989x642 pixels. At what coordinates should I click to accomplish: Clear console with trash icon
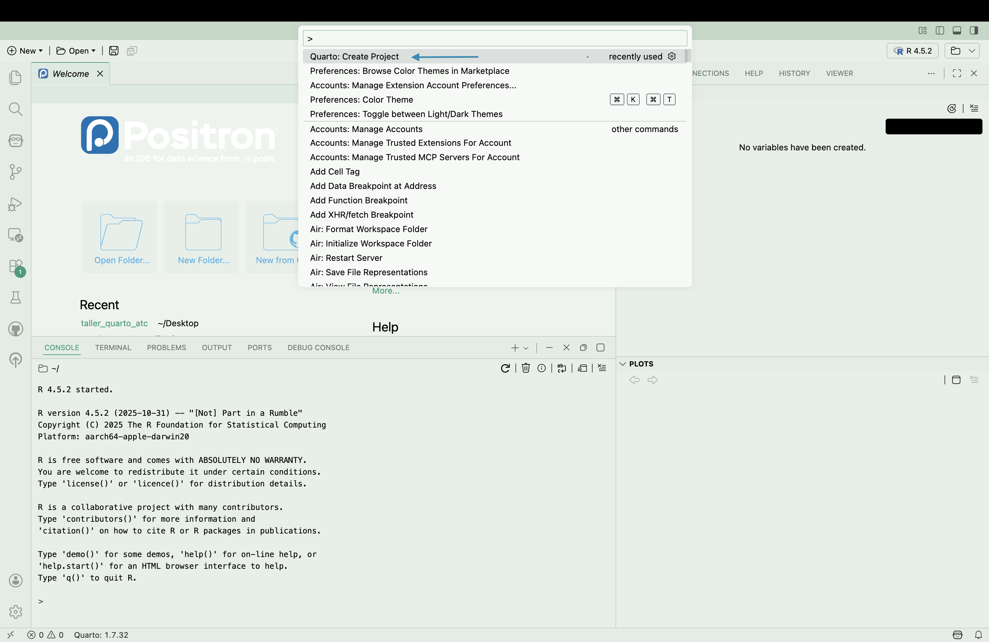point(526,368)
